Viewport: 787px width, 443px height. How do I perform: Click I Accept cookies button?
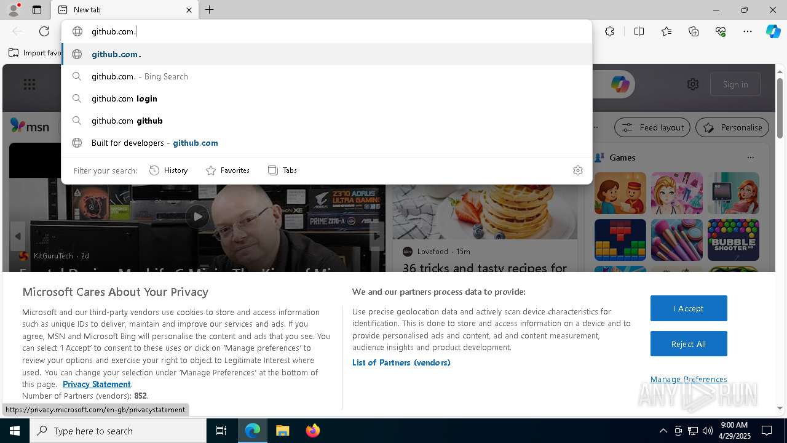689,308
